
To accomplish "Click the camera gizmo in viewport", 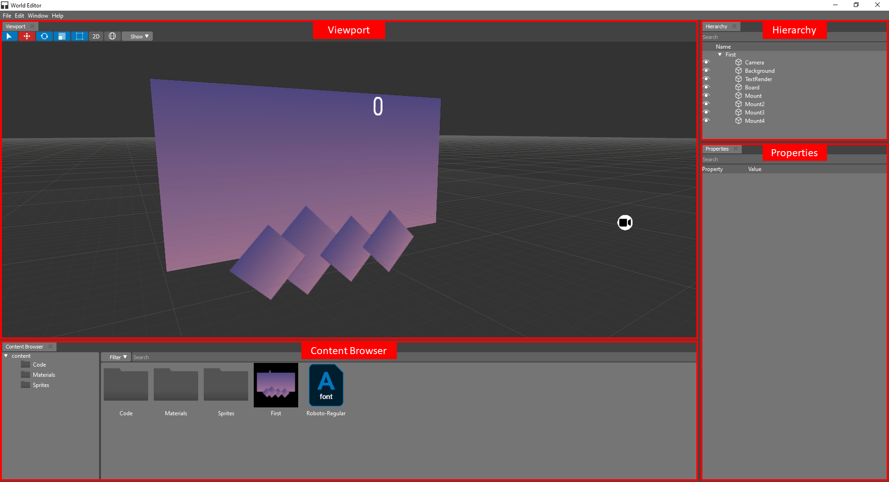I will [625, 222].
